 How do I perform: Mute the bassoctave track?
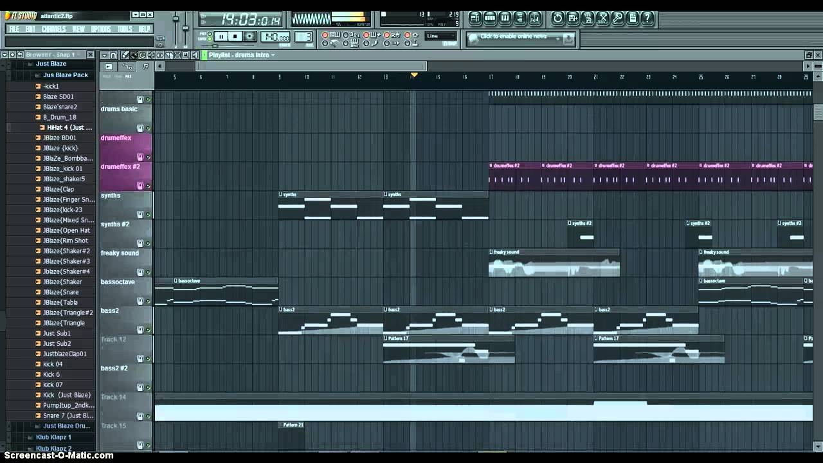click(148, 301)
